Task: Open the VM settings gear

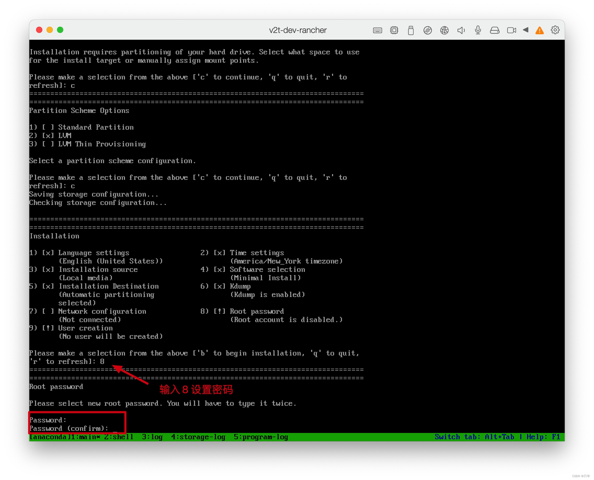Action: click(x=555, y=30)
